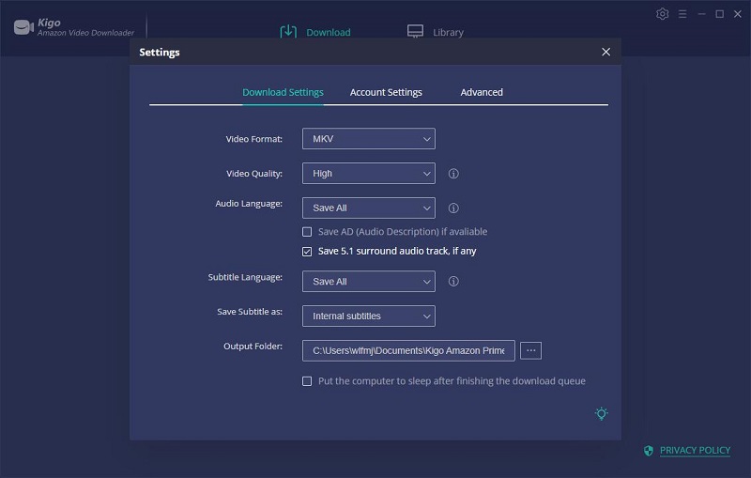Show info for Audio Language
The width and height of the screenshot is (751, 478).
tap(453, 208)
